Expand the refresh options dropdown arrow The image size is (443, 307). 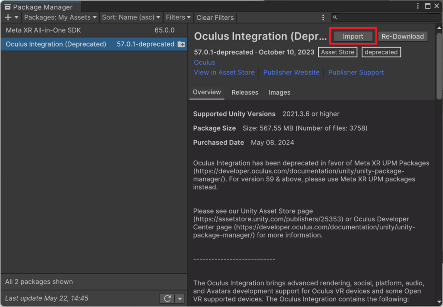[x=180, y=298]
